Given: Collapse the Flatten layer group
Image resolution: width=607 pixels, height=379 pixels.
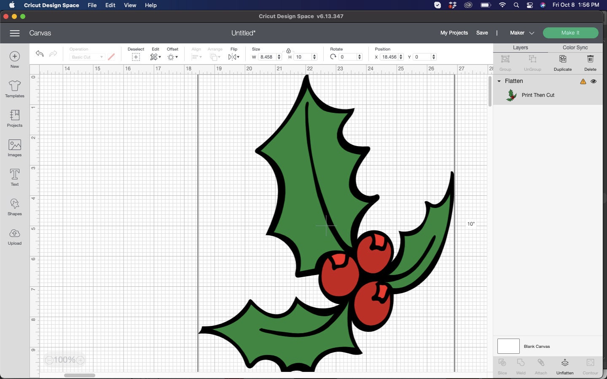Looking at the screenshot, I should 499,81.
